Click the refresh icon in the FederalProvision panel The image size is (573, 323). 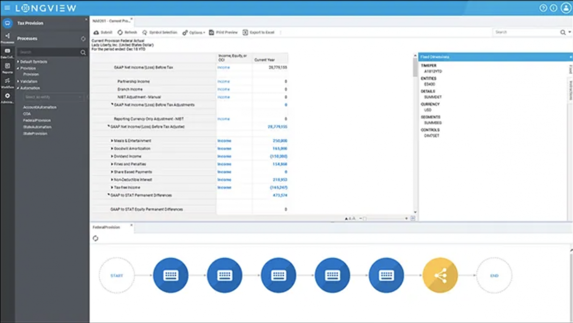click(x=96, y=238)
